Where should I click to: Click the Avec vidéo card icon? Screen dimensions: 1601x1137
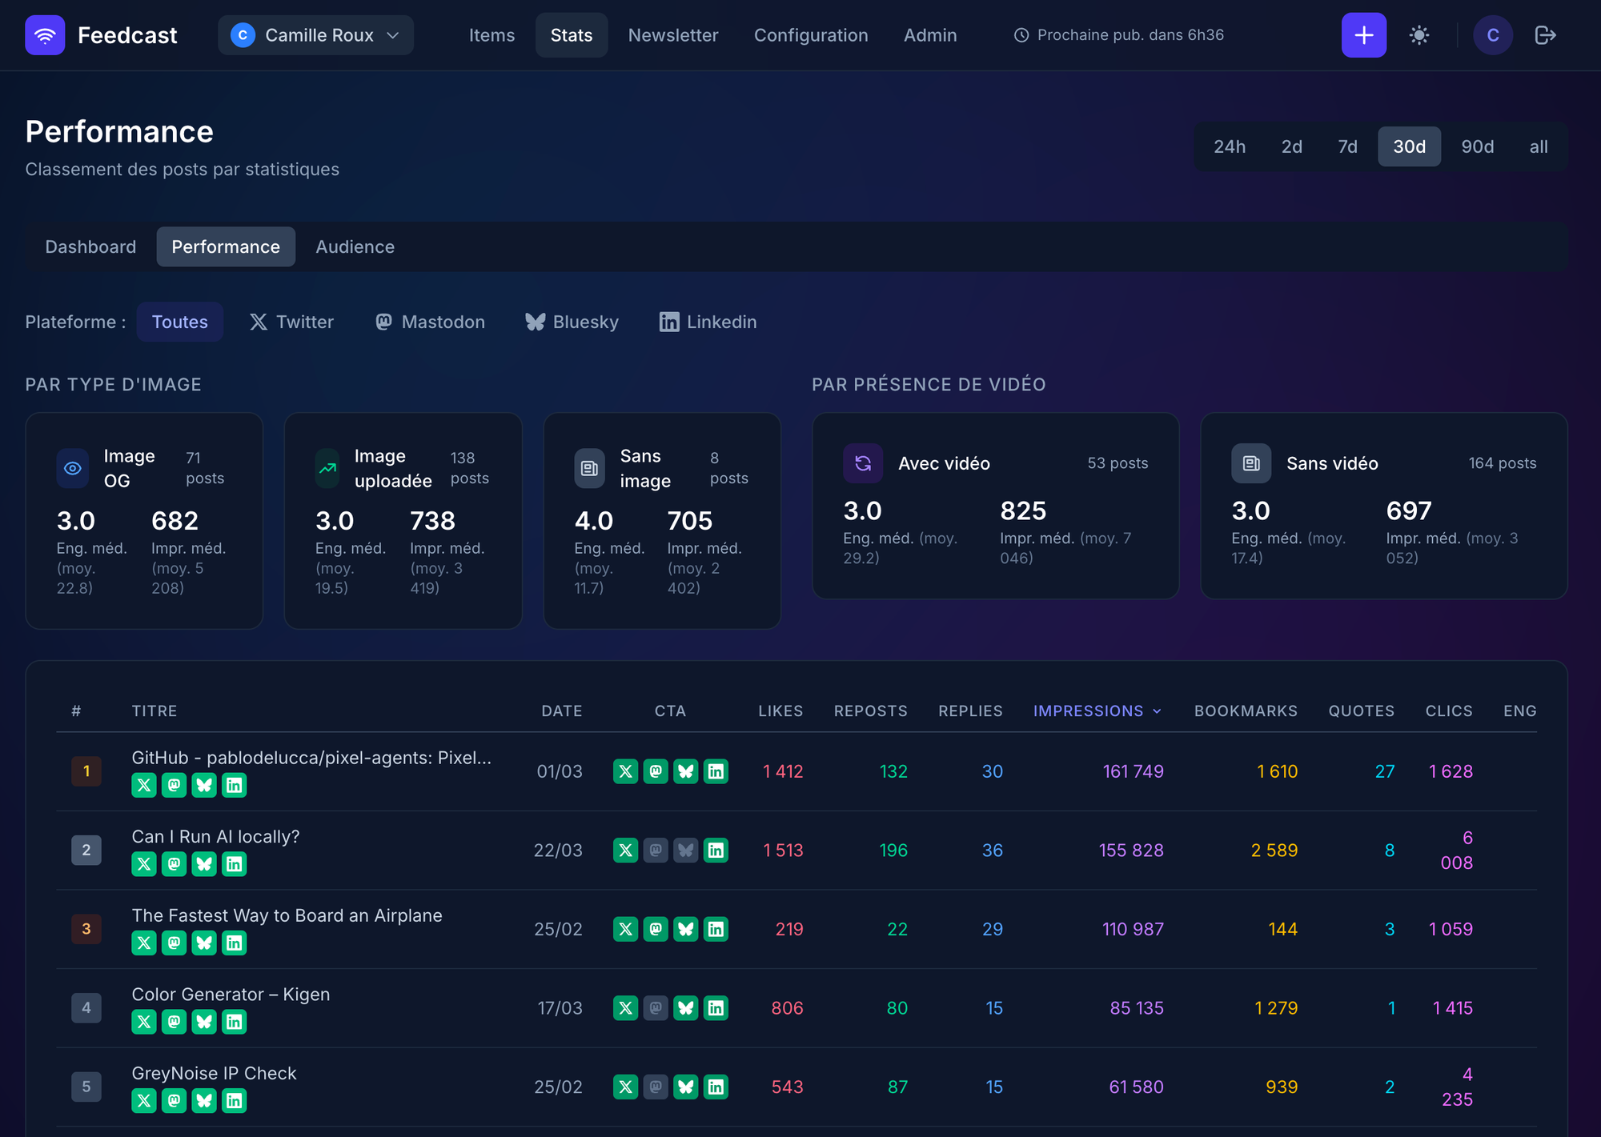(x=863, y=463)
